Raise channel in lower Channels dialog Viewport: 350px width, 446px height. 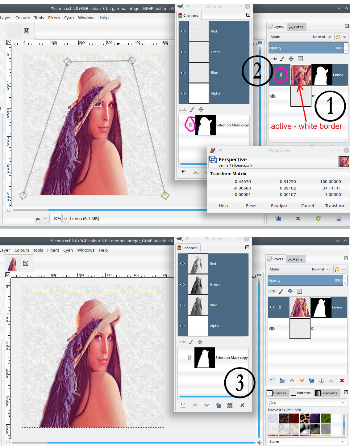click(195, 405)
